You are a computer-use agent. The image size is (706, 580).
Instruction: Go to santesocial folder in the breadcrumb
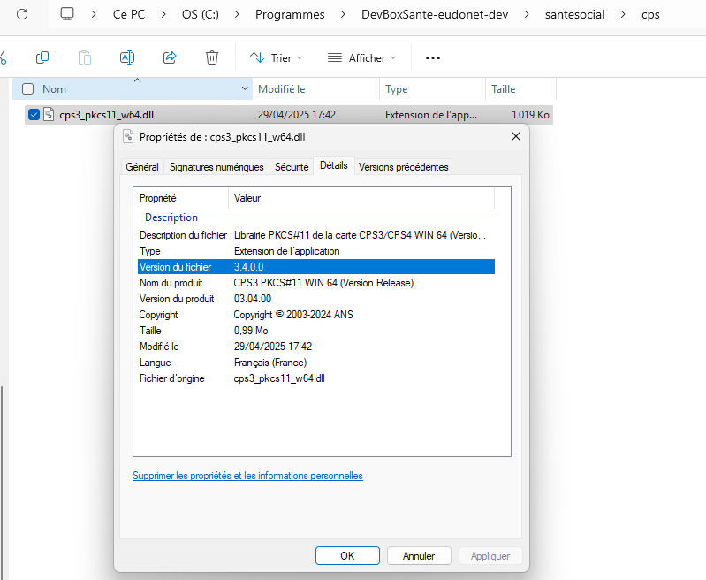click(574, 14)
